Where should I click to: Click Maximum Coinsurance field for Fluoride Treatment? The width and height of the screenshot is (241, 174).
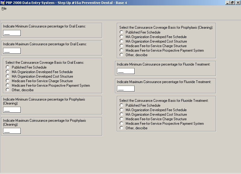[126, 89]
